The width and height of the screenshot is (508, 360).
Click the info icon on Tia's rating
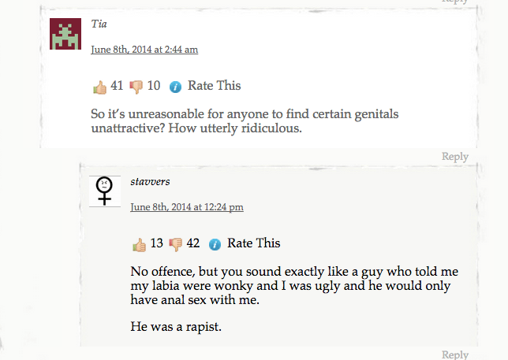(175, 87)
